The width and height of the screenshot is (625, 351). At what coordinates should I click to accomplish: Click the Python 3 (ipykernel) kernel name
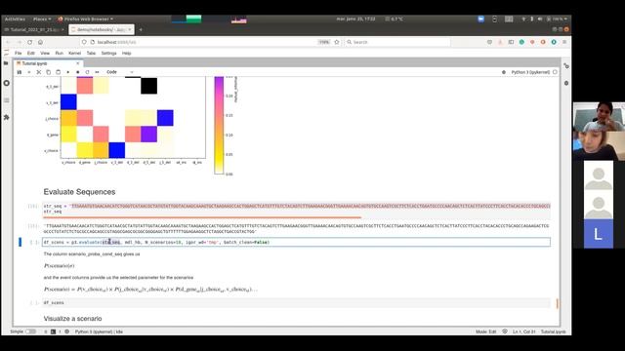coord(530,72)
